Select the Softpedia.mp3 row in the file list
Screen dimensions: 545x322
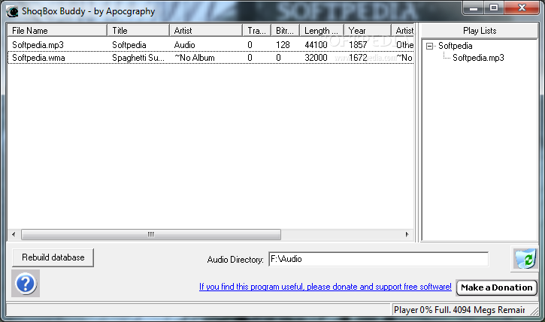(210, 45)
